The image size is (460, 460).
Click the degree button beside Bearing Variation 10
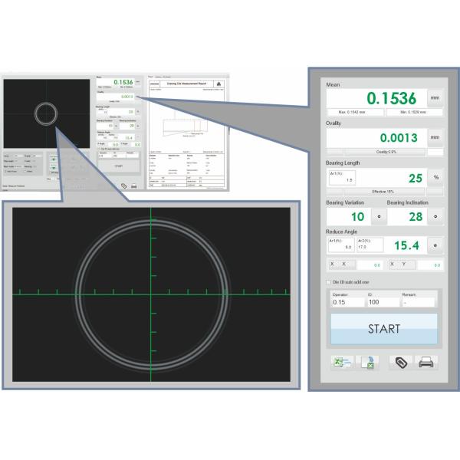coord(378,216)
